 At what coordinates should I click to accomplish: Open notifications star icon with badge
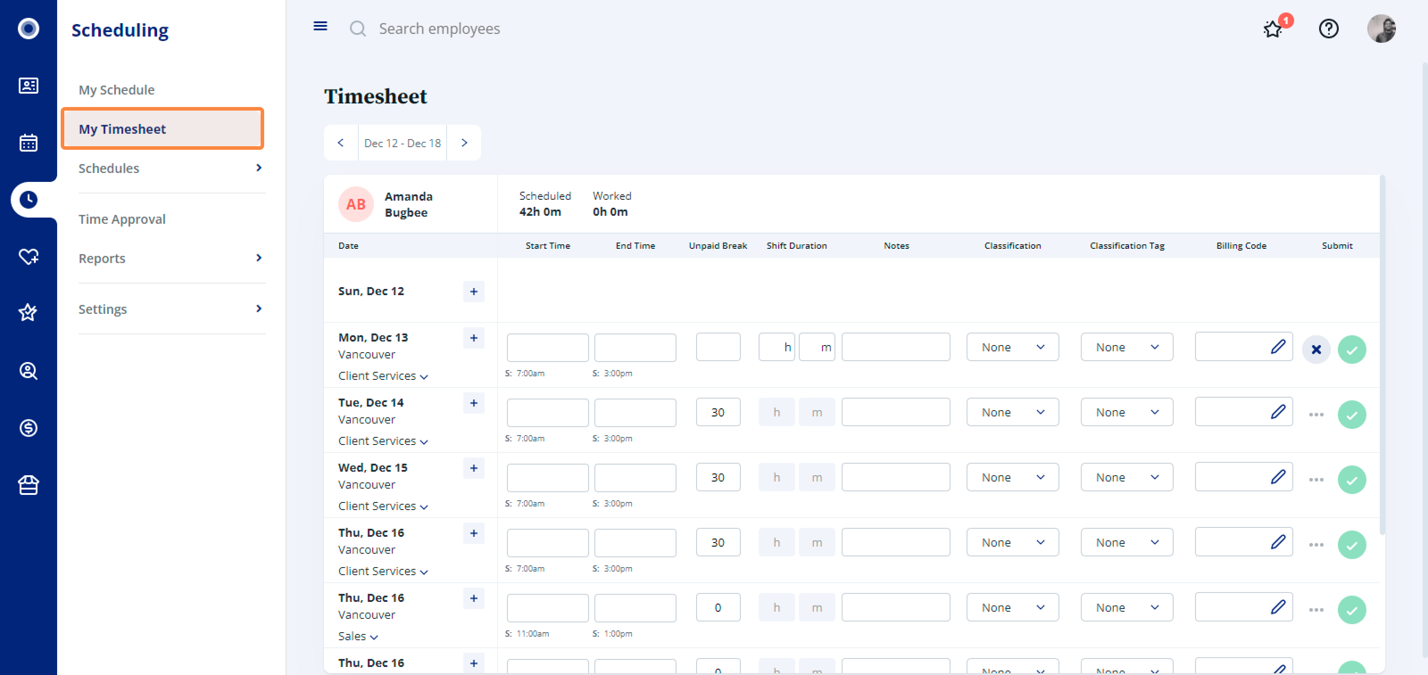(x=1273, y=29)
